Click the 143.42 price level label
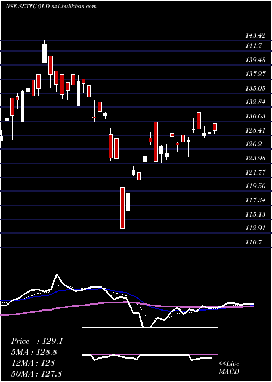The height and width of the screenshot is (382, 272). pos(255,35)
